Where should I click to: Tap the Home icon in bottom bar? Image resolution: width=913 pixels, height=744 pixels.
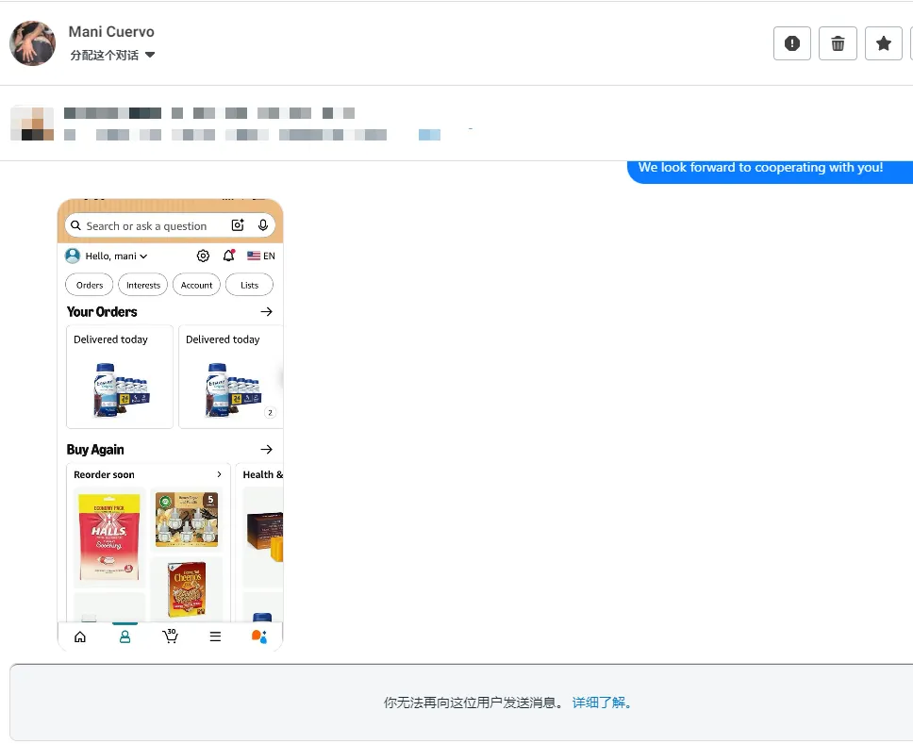80,637
